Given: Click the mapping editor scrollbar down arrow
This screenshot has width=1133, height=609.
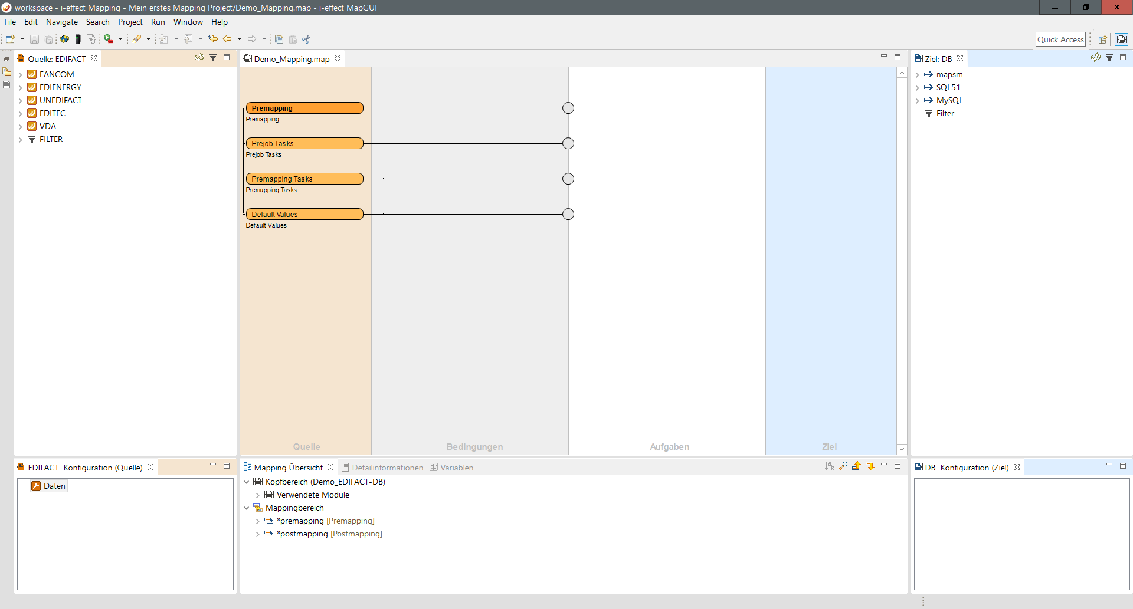Looking at the screenshot, I should click(902, 449).
